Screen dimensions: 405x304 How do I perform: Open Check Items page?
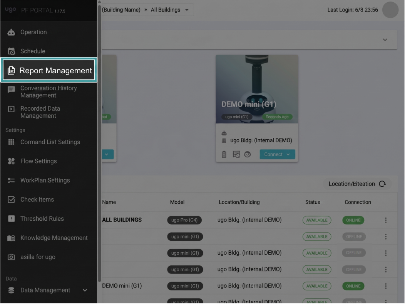tap(49, 199)
